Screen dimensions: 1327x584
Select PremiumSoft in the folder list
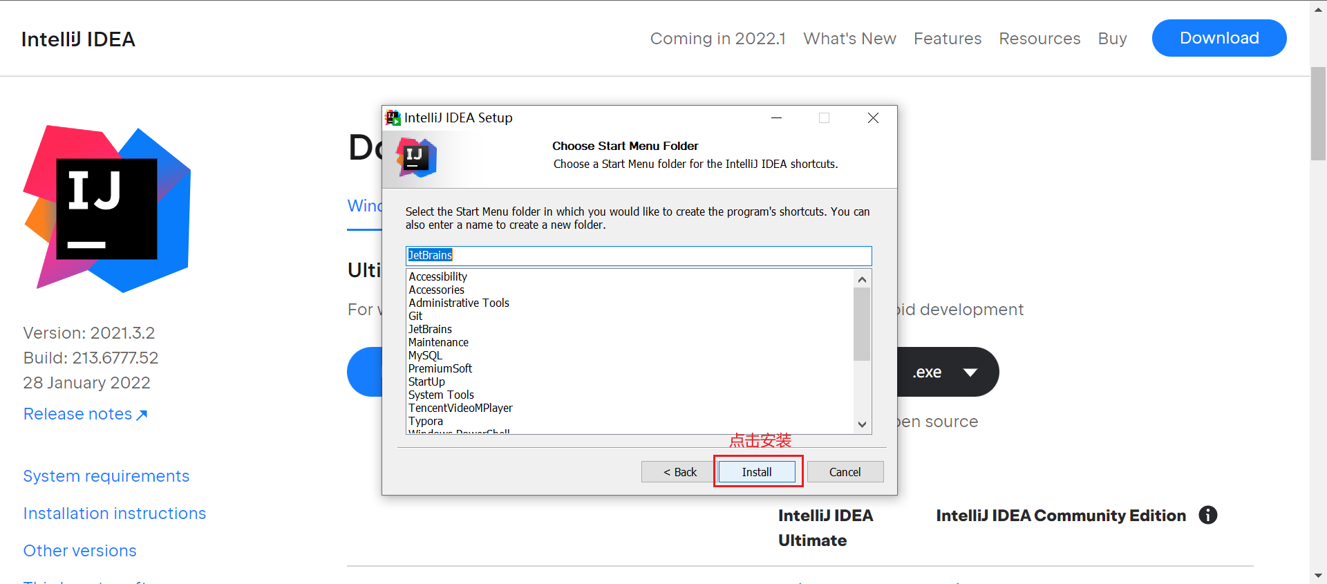click(440, 368)
